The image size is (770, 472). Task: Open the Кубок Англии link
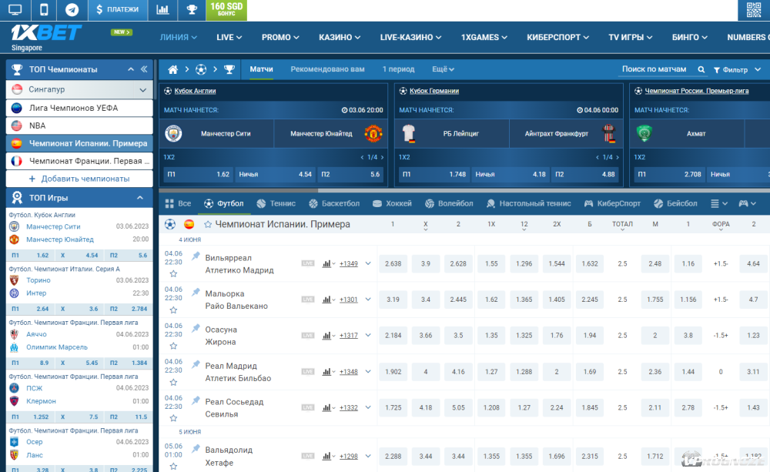pyautogui.click(x=195, y=91)
